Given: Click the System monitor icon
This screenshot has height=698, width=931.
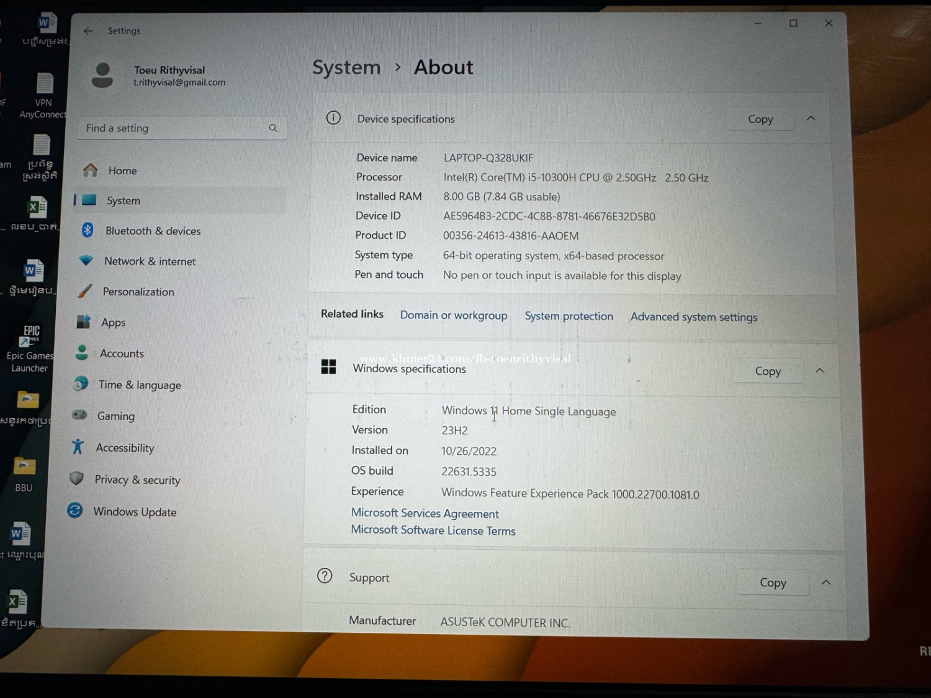Looking at the screenshot, I should 89,200.
